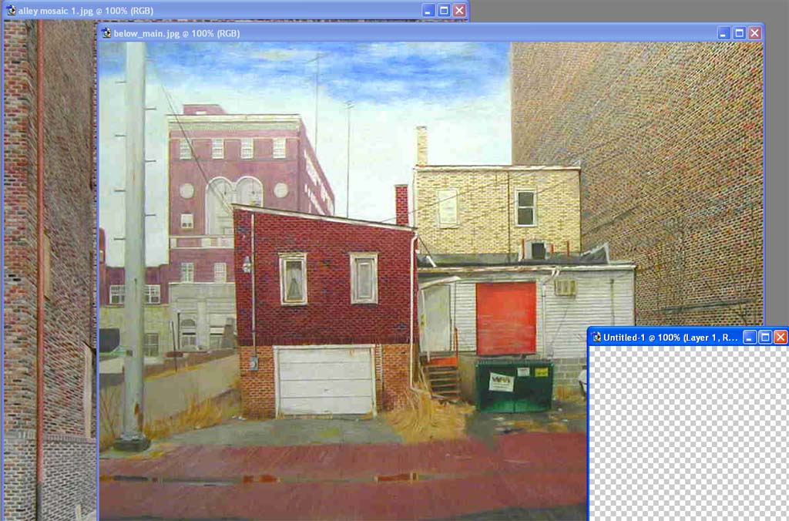Maximize the alley mosaic 1.jpg window
The height and width of the screenshot is (521, 789).
pyautogui.click(x=444, y=11)
